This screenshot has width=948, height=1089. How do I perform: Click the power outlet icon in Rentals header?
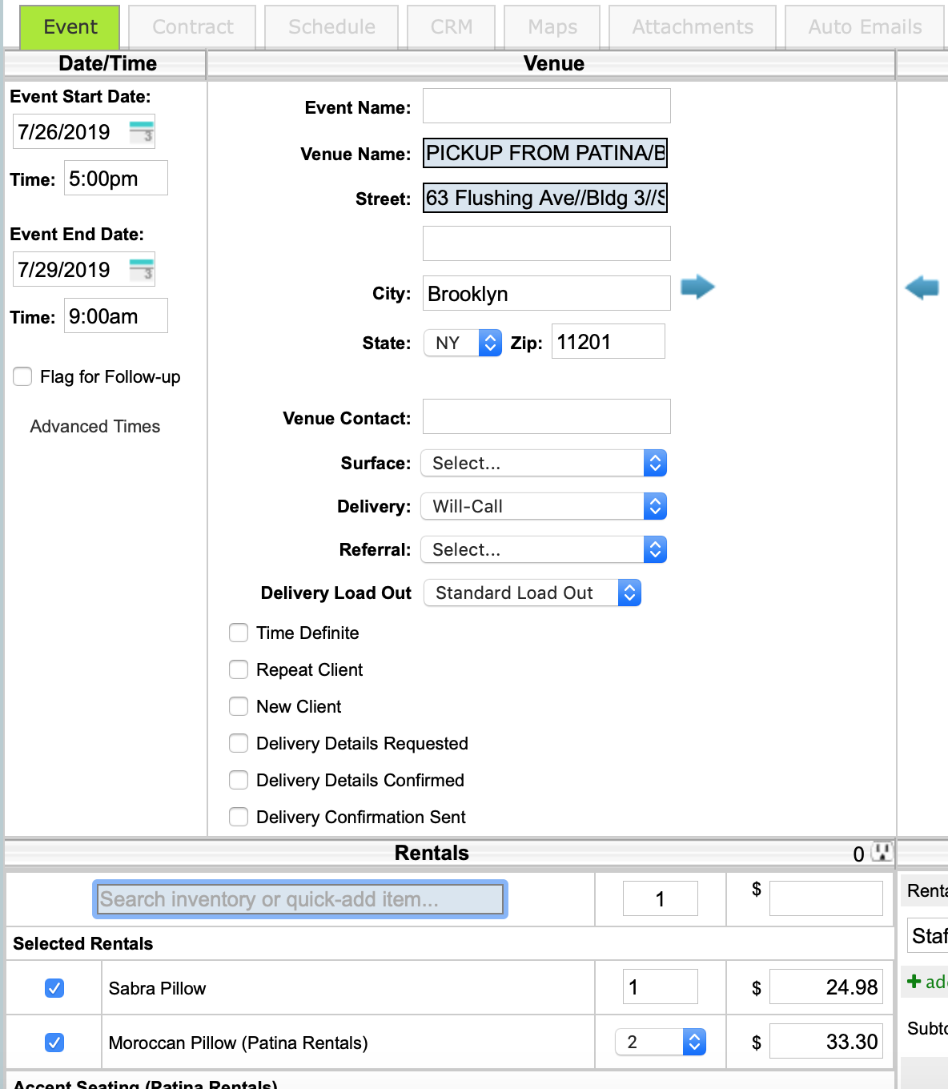click(x=882, y=852)
